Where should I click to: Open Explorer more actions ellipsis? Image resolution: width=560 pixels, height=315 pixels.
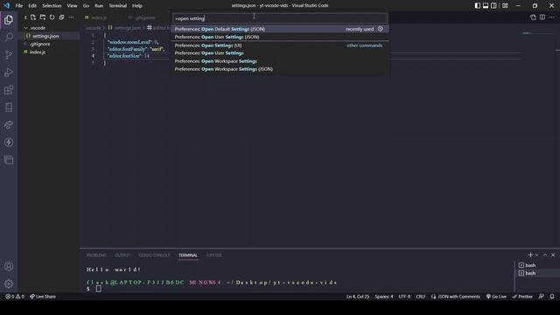(71, 17)
